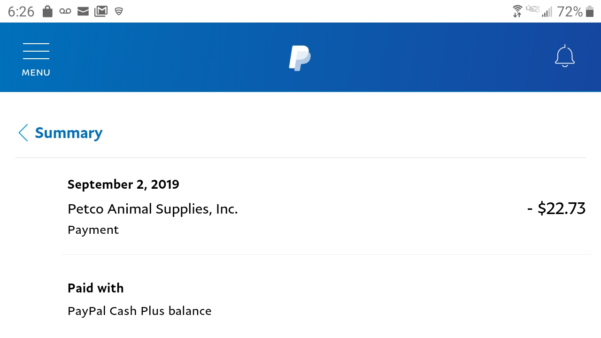Tap the Payment transaction type label

pyautogui.click(x=93, y=230)
